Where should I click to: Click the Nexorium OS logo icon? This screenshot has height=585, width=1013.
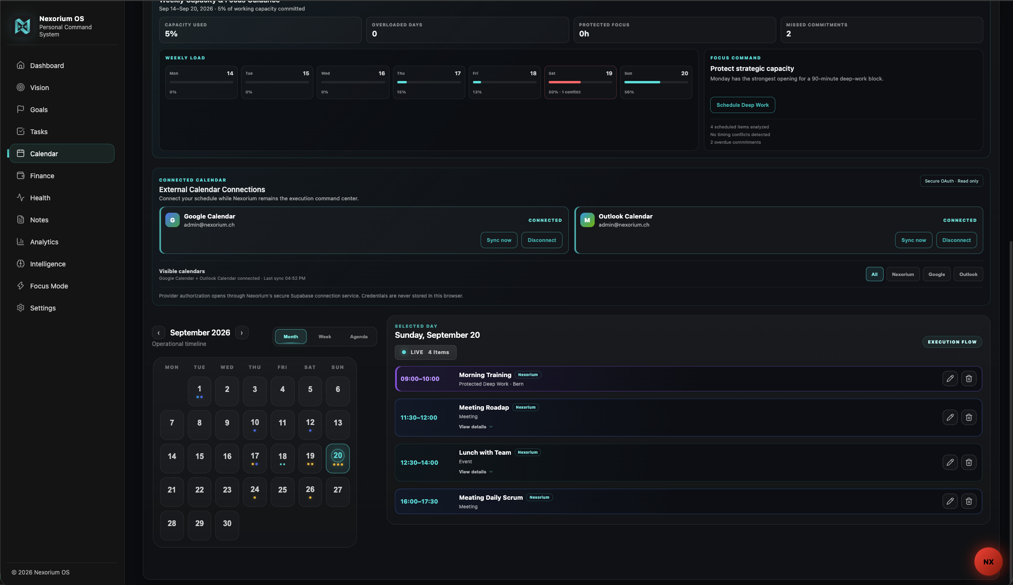[x=23, y=26]
